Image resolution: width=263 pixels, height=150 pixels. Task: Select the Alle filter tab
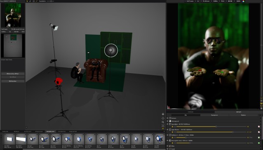point(186,115)
